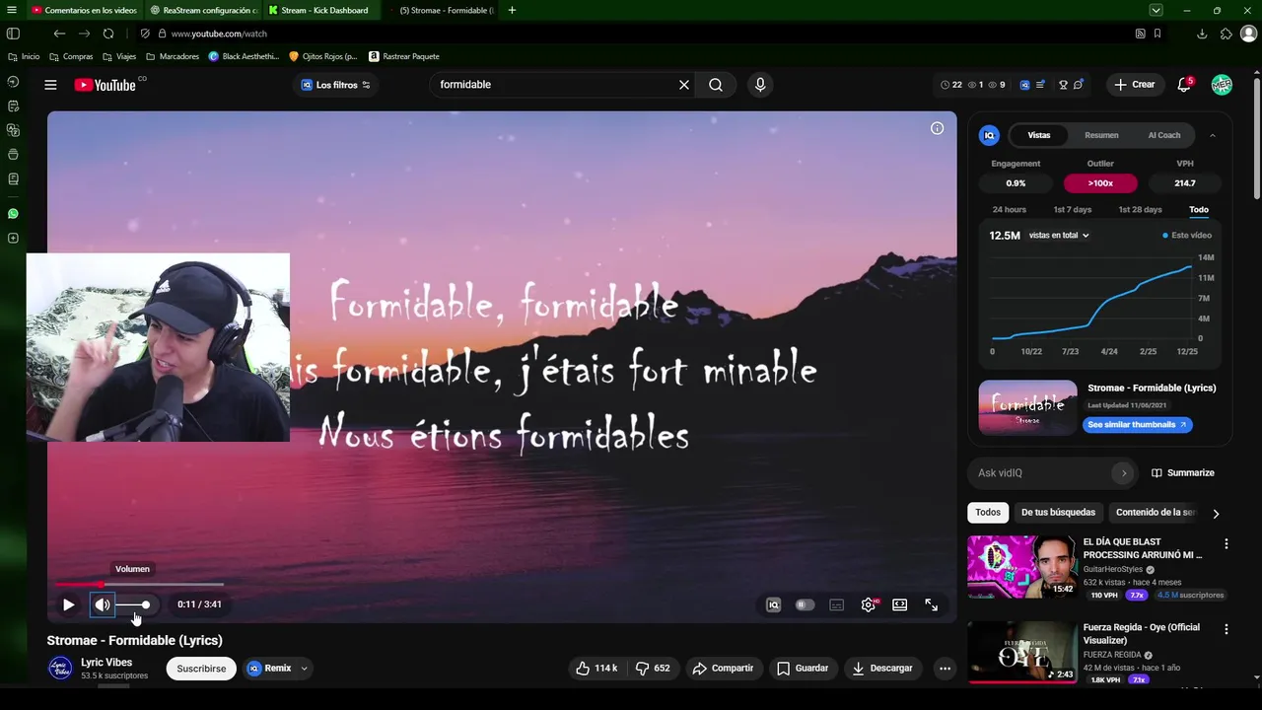
Task: Click the Compartir share button
Action: pyautogui.click(x=723, y=669)
